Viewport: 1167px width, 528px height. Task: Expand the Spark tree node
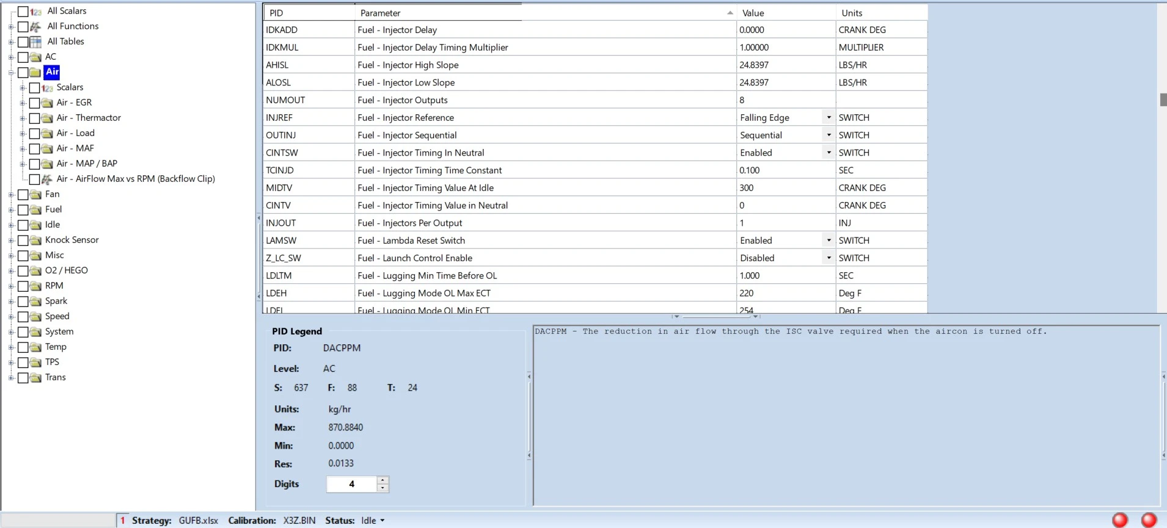pos(11,302)
